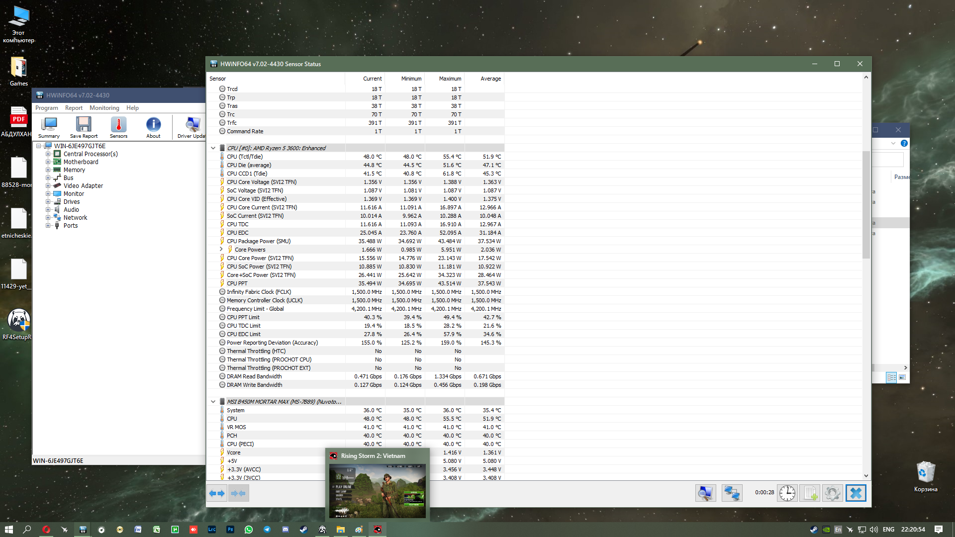Expand the Video Adapter tree node
Image resolution: width=955 pixels, height=537 pixels.
point(48,186)
